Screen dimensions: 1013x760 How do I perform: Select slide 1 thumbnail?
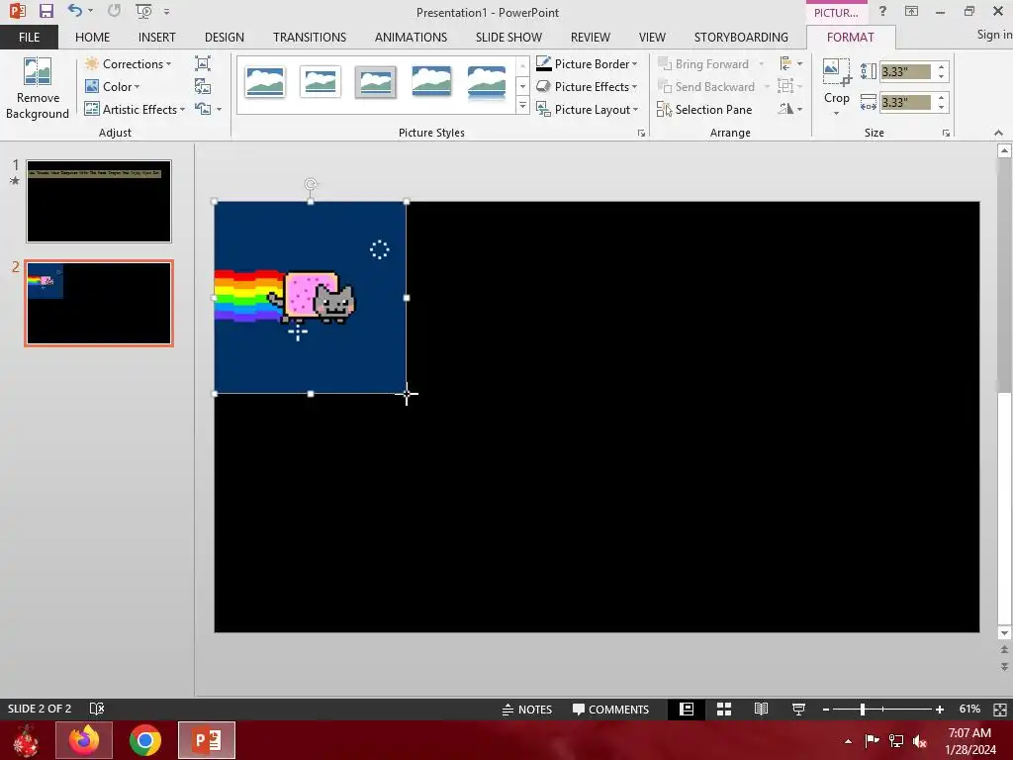tap(99, 202)
